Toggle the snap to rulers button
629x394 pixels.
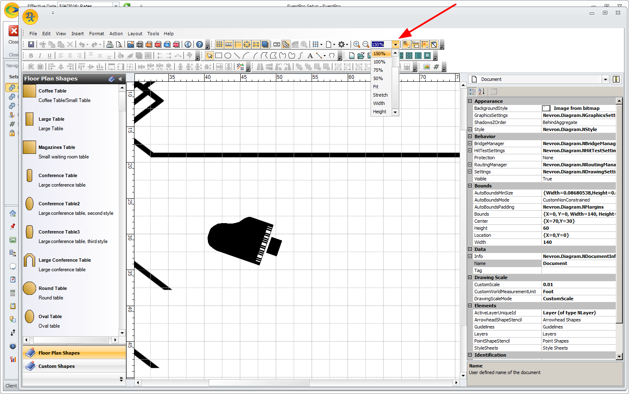pos(415,44)
